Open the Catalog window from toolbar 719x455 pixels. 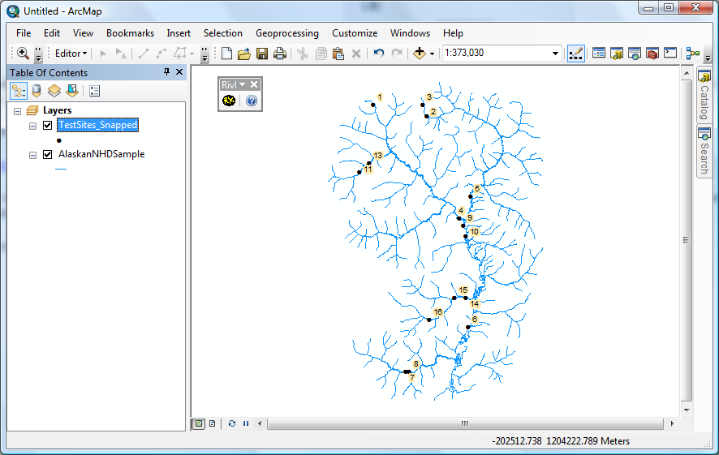point(616,54)
